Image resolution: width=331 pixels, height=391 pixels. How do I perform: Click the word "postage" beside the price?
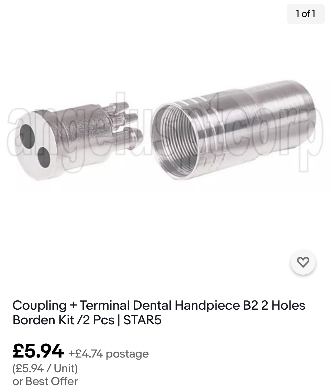(x=127, y=354)
